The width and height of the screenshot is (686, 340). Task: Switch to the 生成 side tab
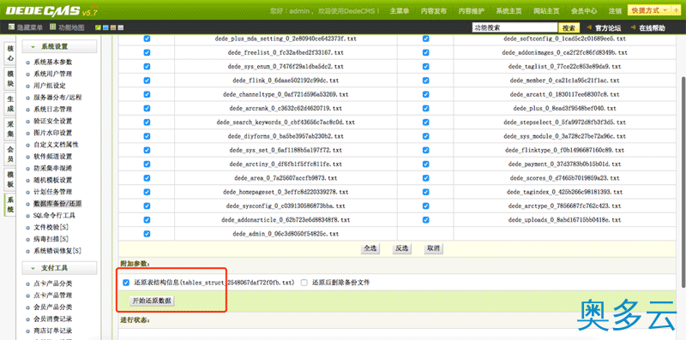(x=10, y=104)
